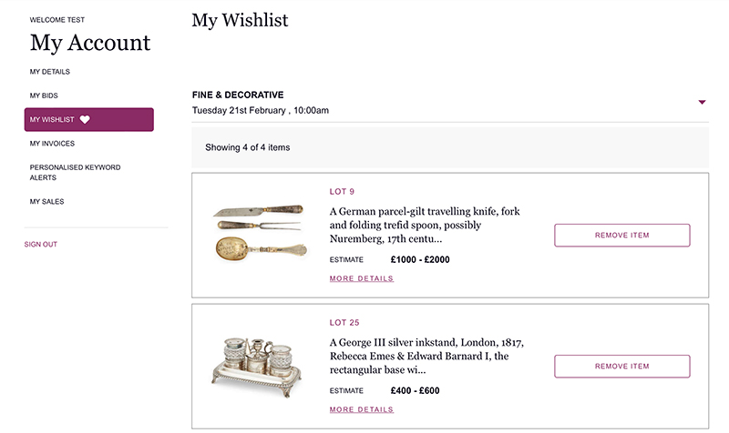Click the Lot 25 label

(344, 323)
